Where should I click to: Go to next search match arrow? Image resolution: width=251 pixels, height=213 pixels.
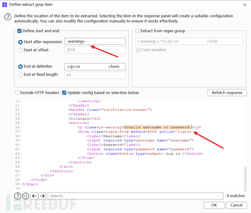click(x=42, y=196)
